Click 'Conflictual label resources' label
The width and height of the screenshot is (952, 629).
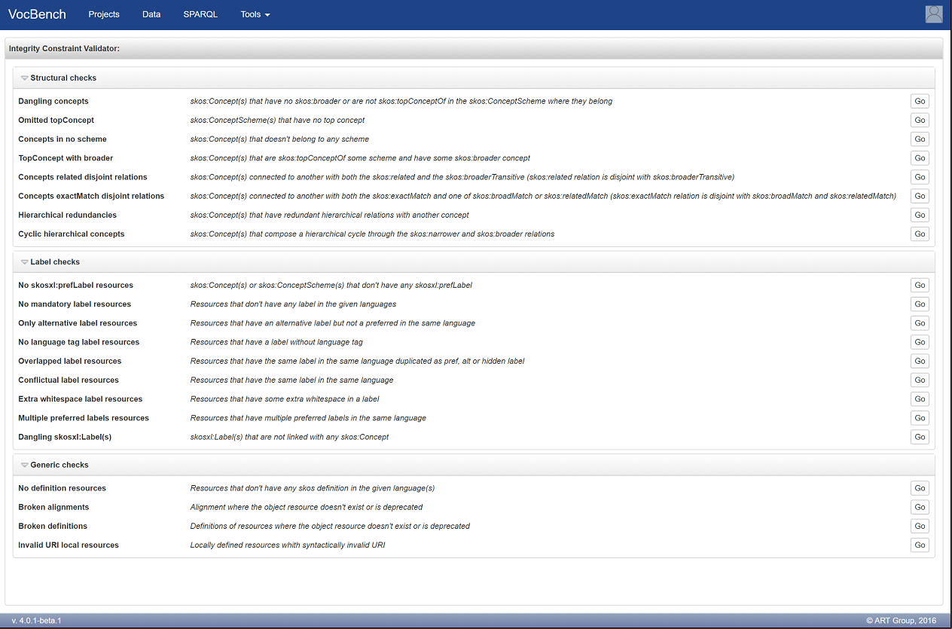(69, 380)
